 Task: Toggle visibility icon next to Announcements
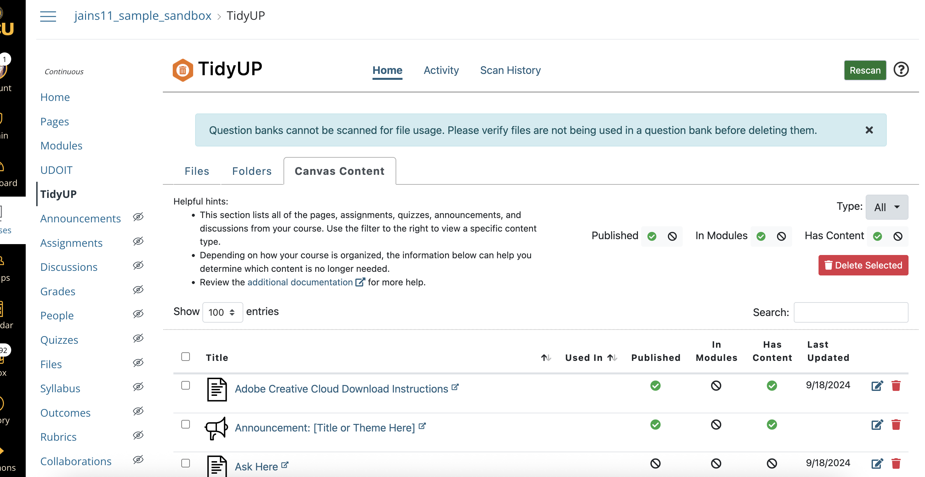coord(138,217)
